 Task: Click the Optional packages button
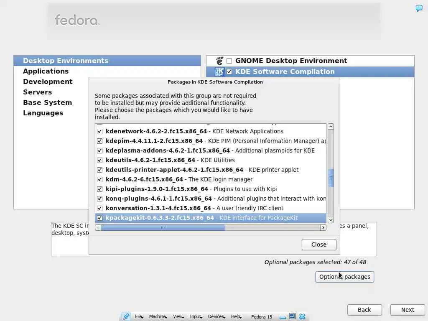tap(344, 277)
